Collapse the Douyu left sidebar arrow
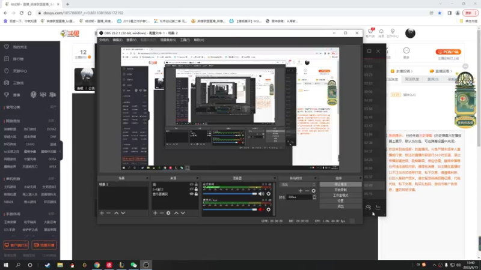Viewport: 481px width, 270px height. click(x=61, y=151)
